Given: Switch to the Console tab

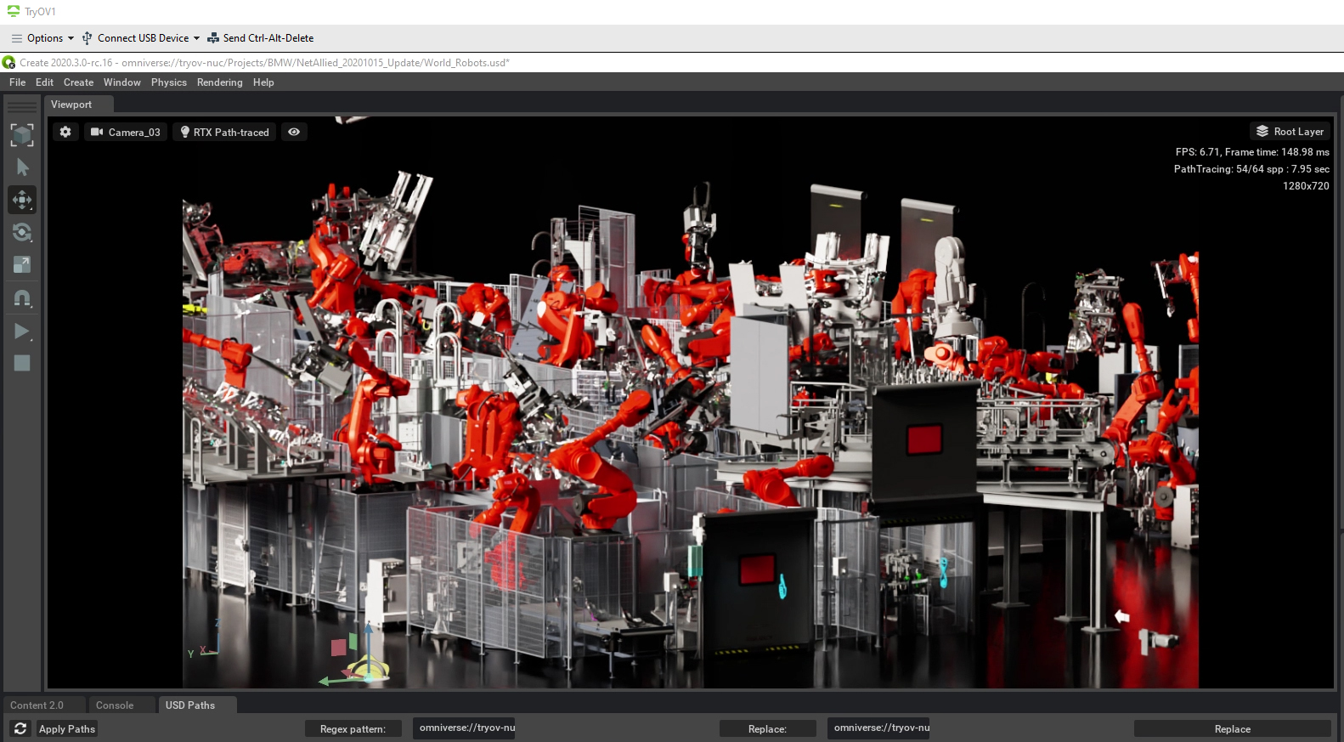Looking at the screenshot, I should tap(115, 705).
